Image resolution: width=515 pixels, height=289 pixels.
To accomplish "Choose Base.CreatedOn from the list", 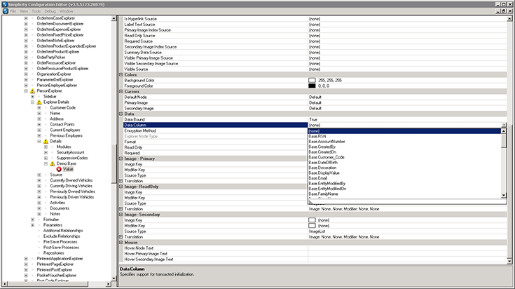I will pyautogui.click(x=404, y=152).
